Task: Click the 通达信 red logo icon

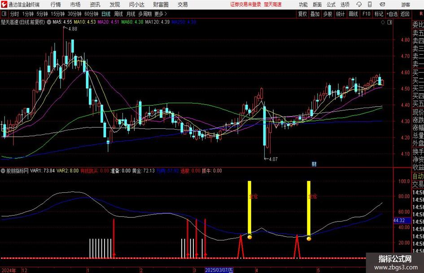Action: coord(4,4)
